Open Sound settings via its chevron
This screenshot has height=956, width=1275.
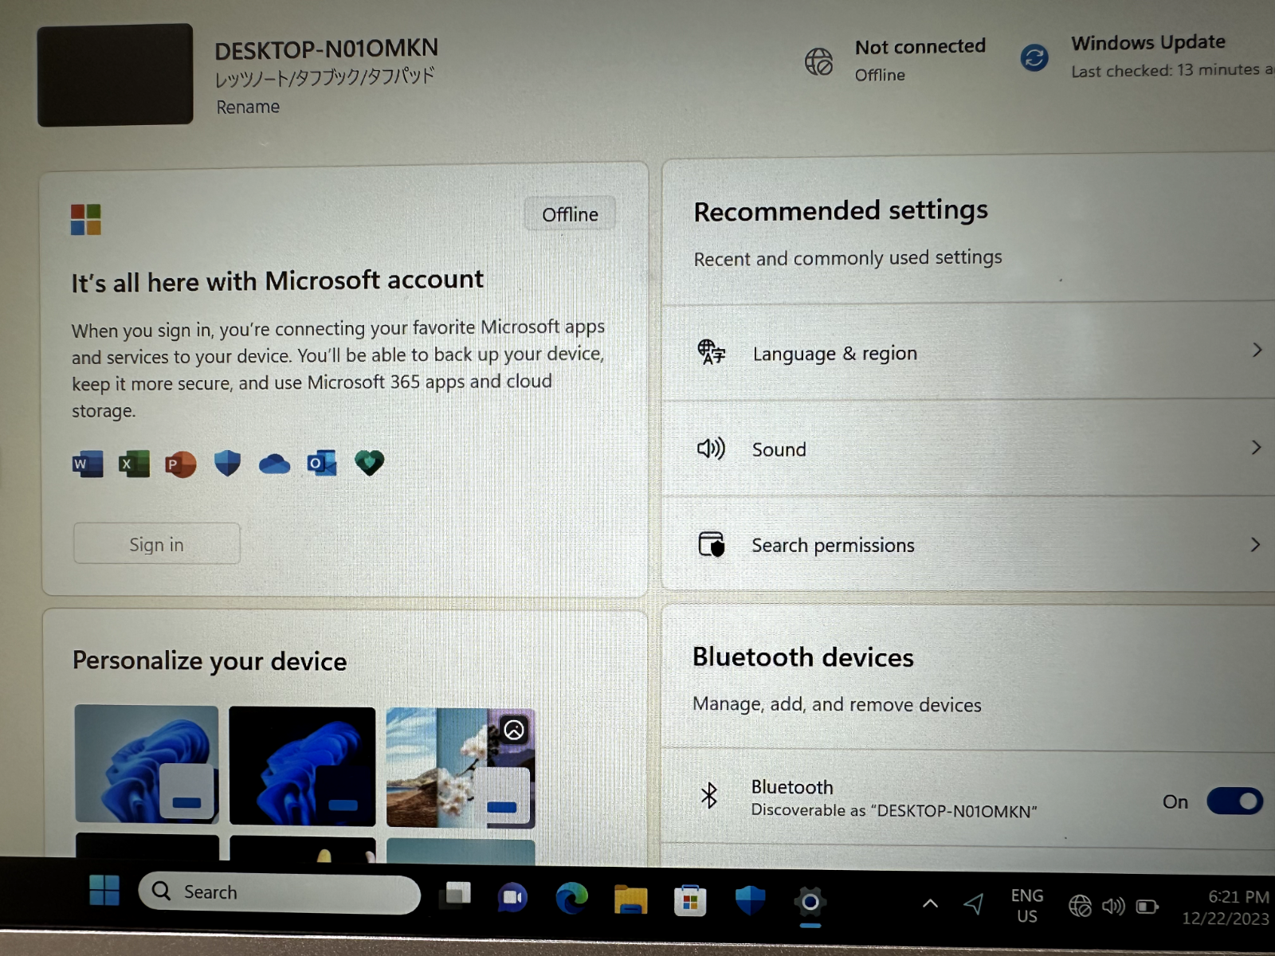pyautogui.click(x=1256, y=447)
